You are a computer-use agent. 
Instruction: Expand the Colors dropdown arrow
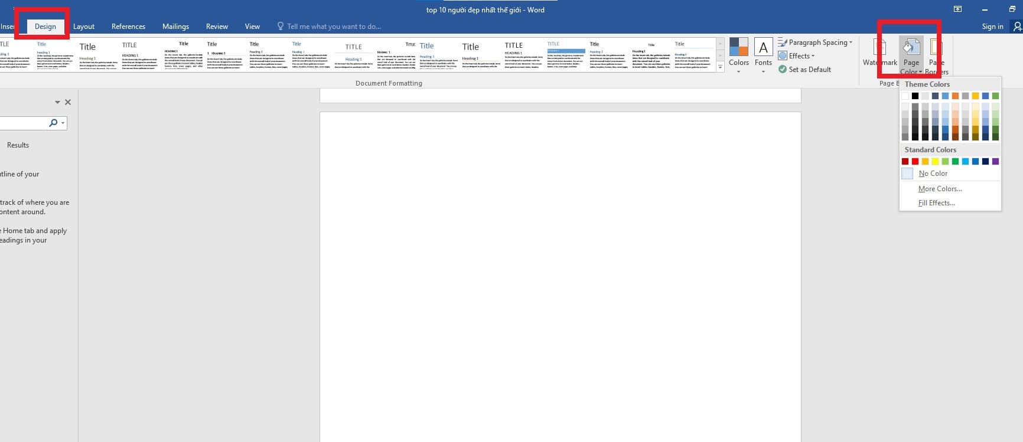[x=738, y=72]
